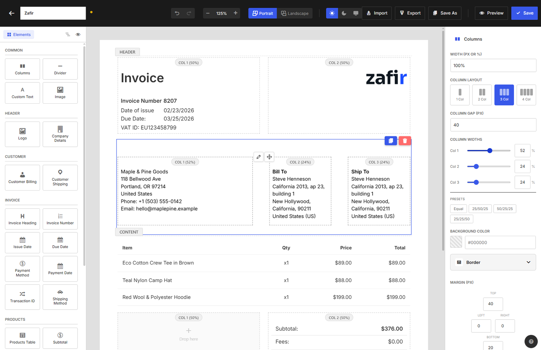Click Save As button
Screen dimensions: 541x350
445,13
